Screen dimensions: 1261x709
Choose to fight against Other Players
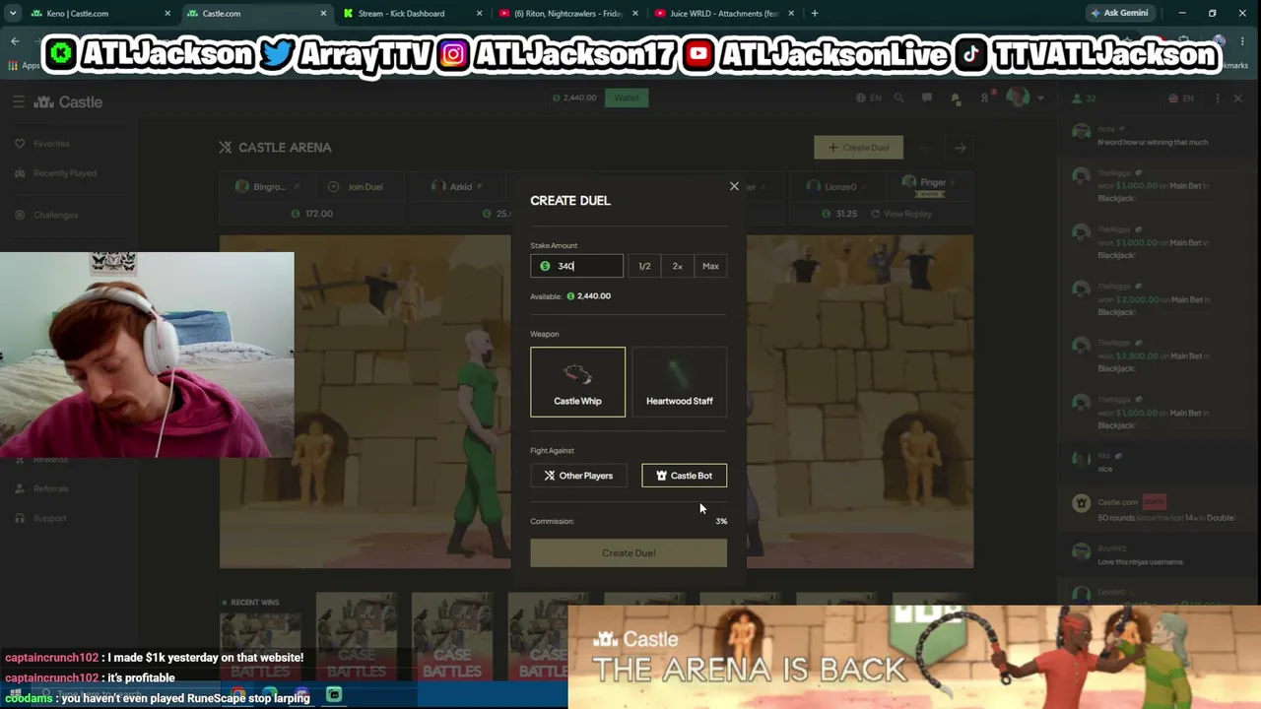[x=578, y=476]
